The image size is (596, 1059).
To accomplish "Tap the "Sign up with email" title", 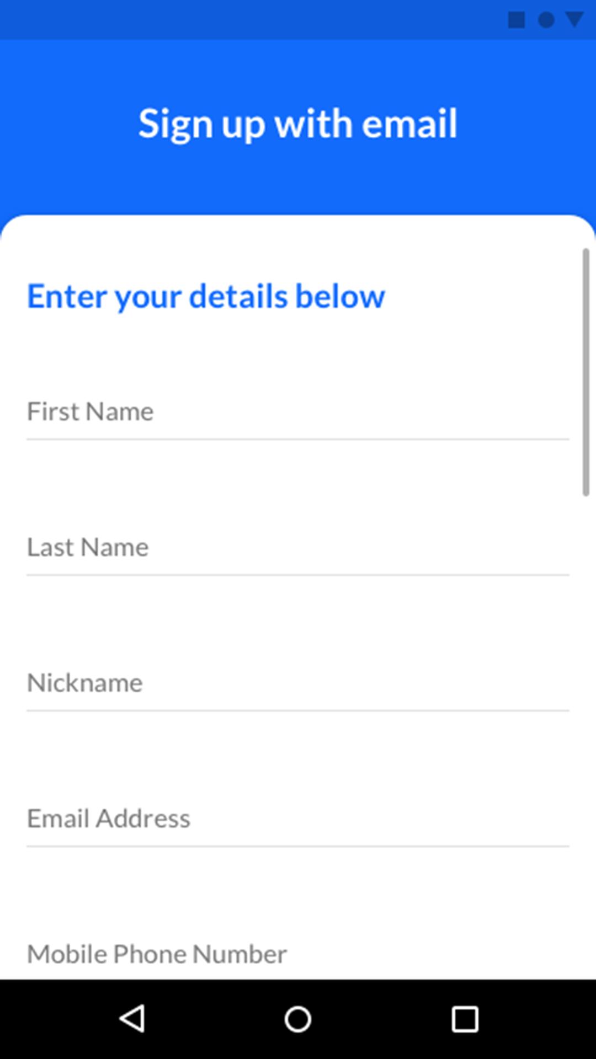I will [298, 124].
